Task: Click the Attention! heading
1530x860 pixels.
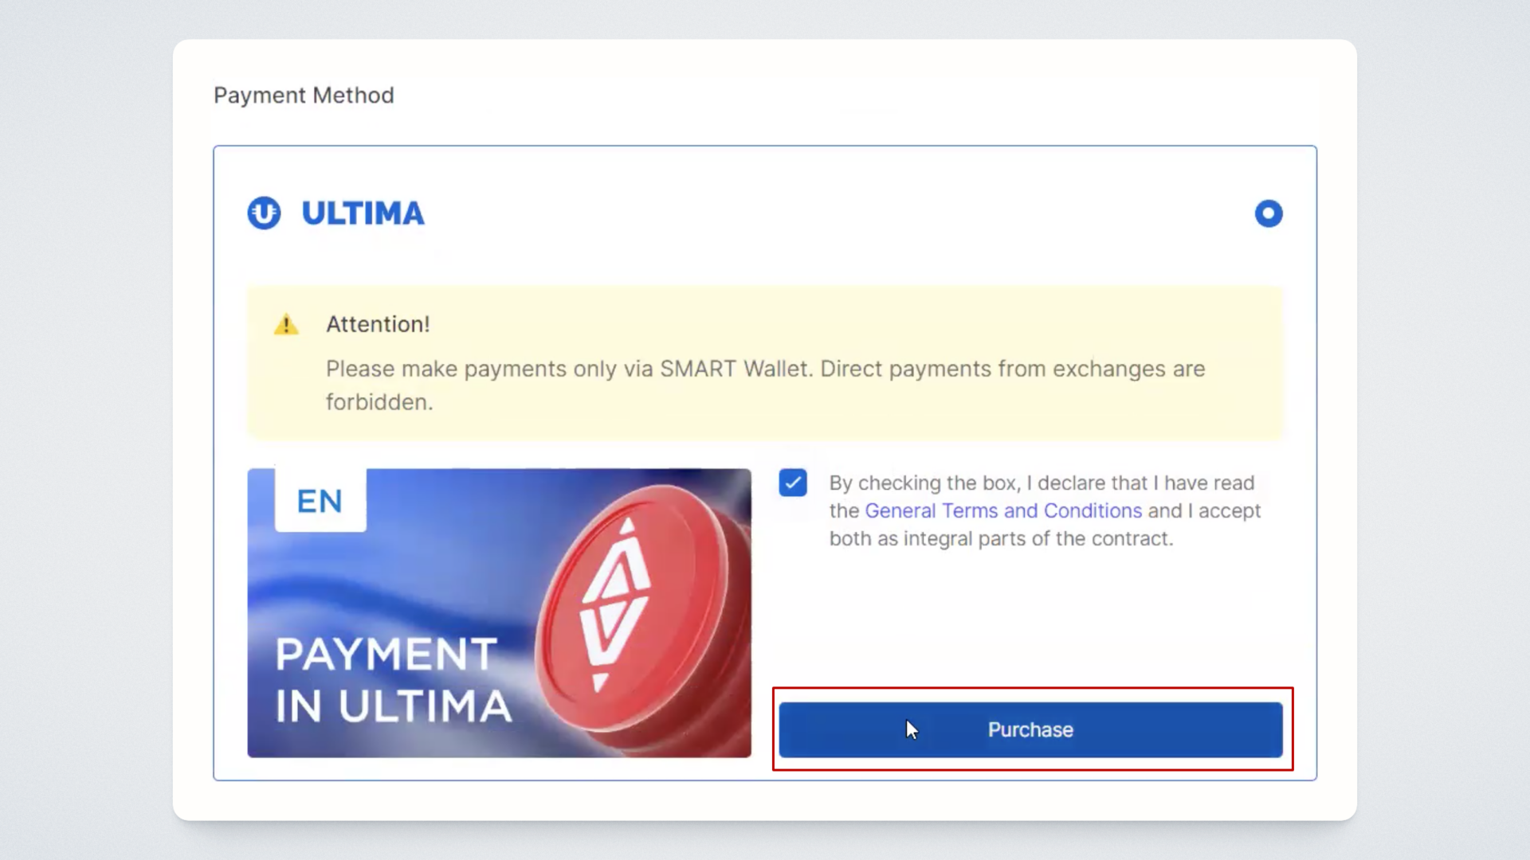Action: [378, 324]
